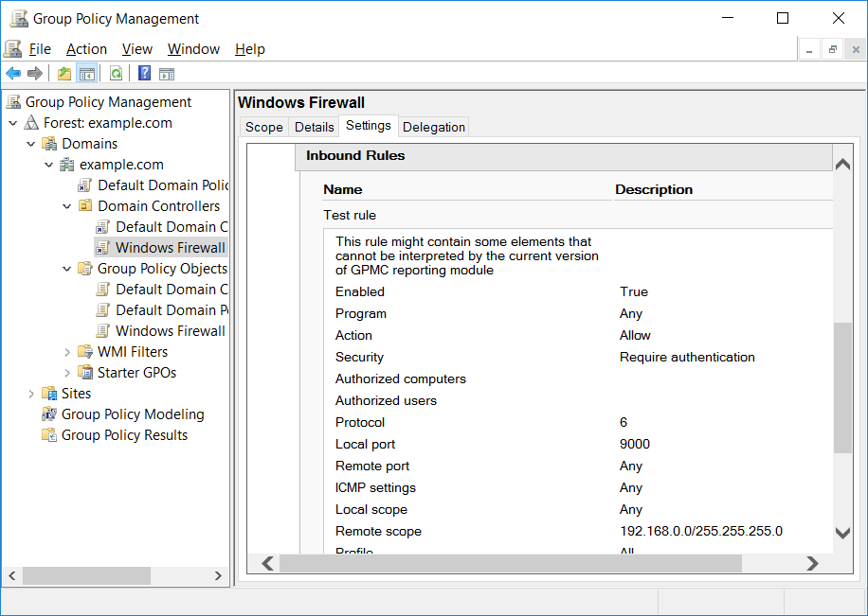Open Help via blue question mark icon
This screenshot has width=868, height=616.
point(144,73)
